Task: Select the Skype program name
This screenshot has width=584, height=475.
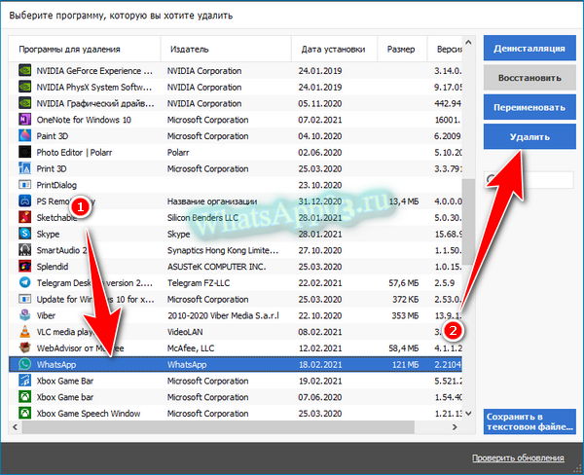Action: click(x=48, y=234)
